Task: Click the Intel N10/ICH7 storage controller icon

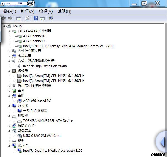Action: (19, 46)
